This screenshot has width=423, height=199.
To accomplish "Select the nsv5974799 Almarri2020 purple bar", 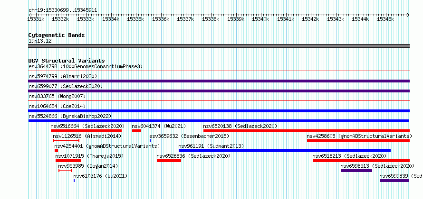I will (219, 81).
